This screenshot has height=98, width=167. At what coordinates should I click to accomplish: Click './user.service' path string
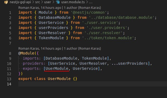(x=100, y=23)
